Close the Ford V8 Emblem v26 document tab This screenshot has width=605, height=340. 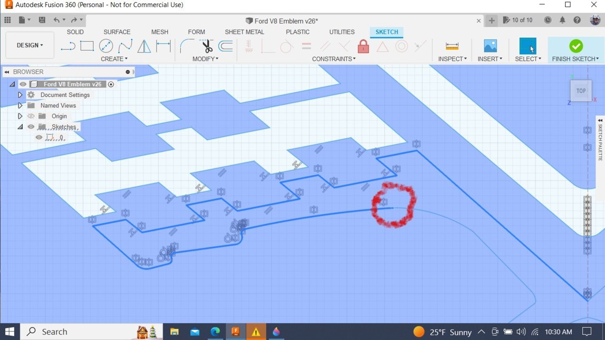pyautogui.click(x=479, y=21)
